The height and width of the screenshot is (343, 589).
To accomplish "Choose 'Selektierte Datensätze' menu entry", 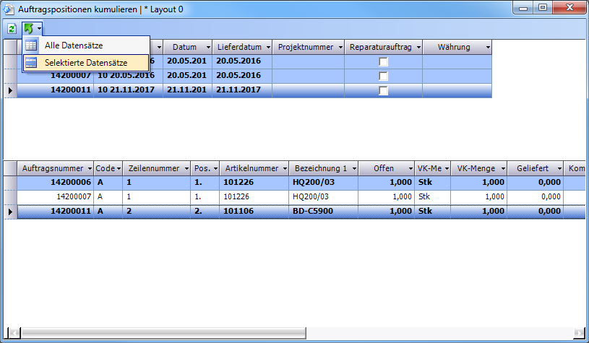I will pyautogui.click(x=85, y=63).
